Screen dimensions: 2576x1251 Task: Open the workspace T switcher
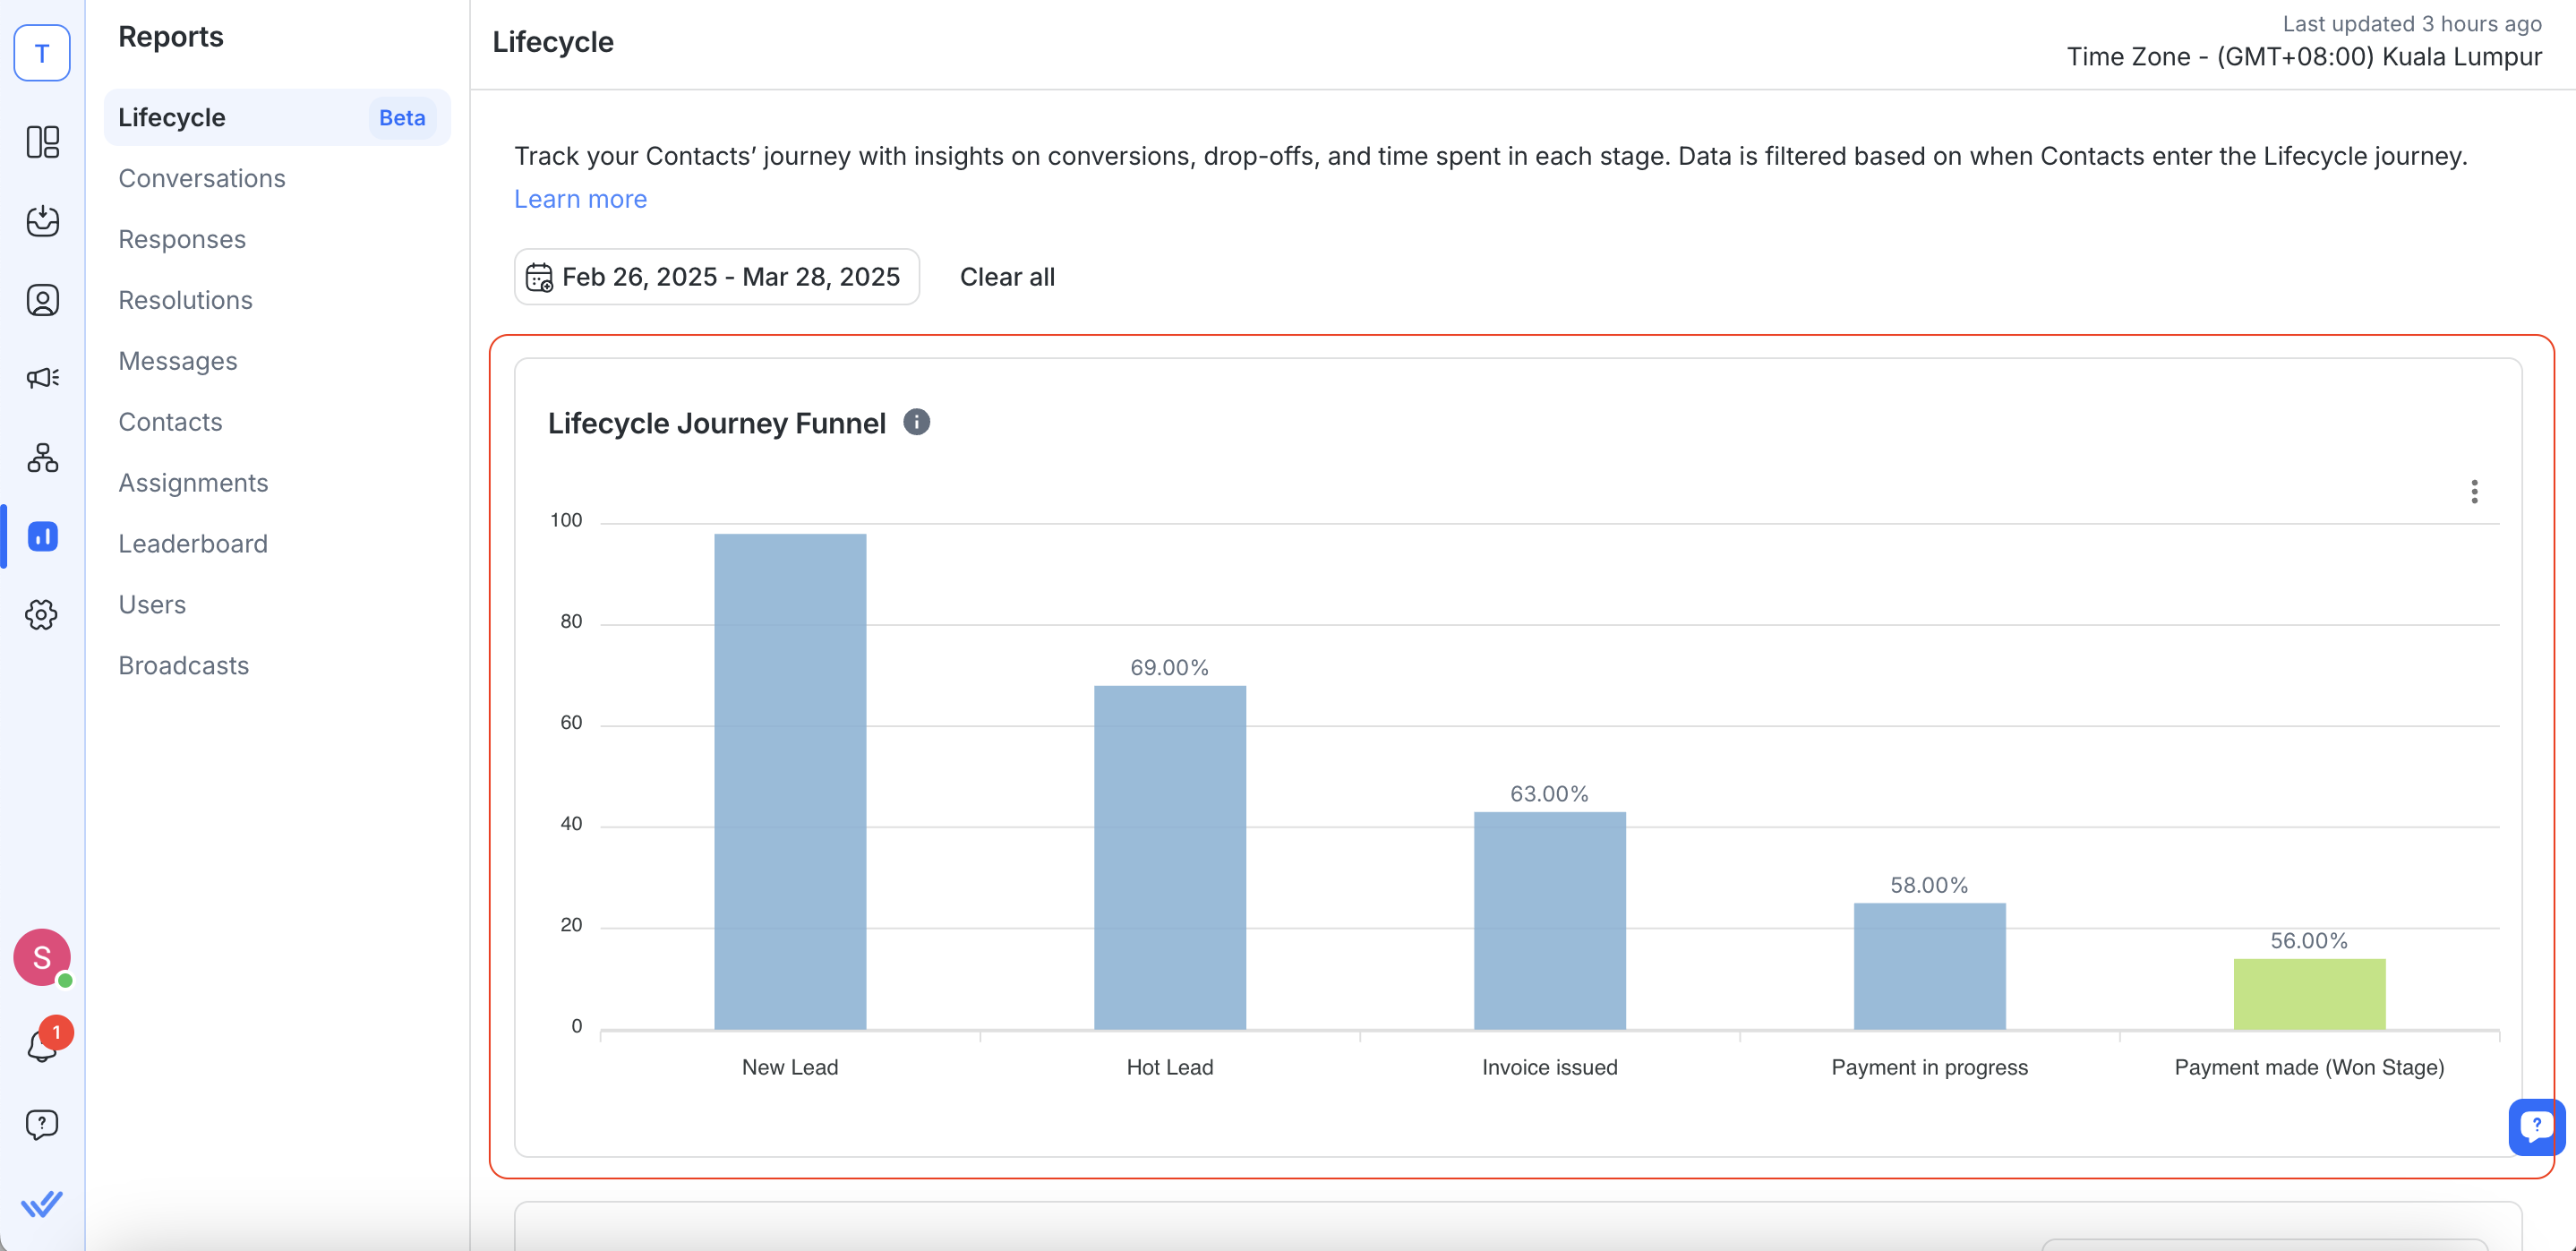tap(42, 53)
